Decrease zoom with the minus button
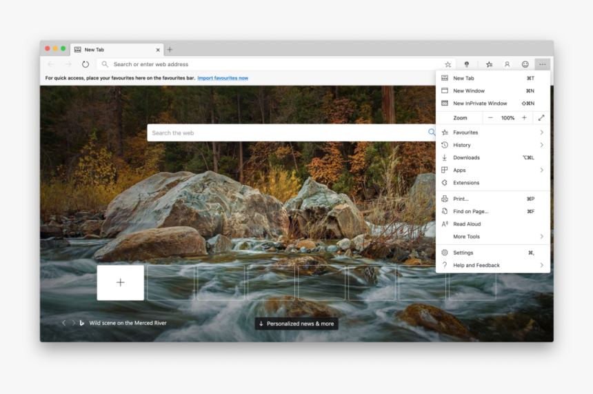Viewport: 593px width, 394px height. 490,118
